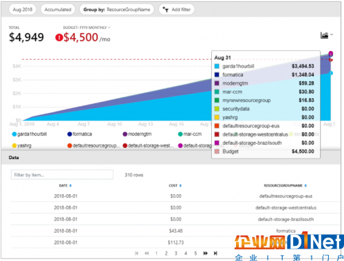This screenshot has height=261, width=344.
Task: Open the Accumulated view selector
Action: click(58, 10)
